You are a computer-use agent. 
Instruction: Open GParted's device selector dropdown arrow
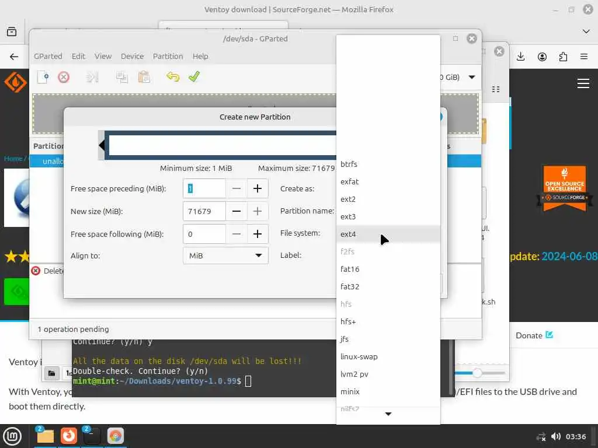pos(472,77)
